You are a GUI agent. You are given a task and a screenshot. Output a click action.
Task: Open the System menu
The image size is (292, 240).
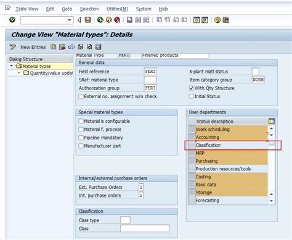[144, 9]
